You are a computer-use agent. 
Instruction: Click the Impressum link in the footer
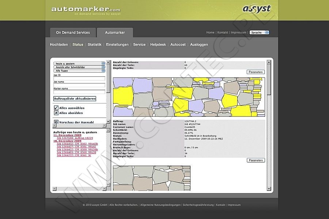pos(234,205)
